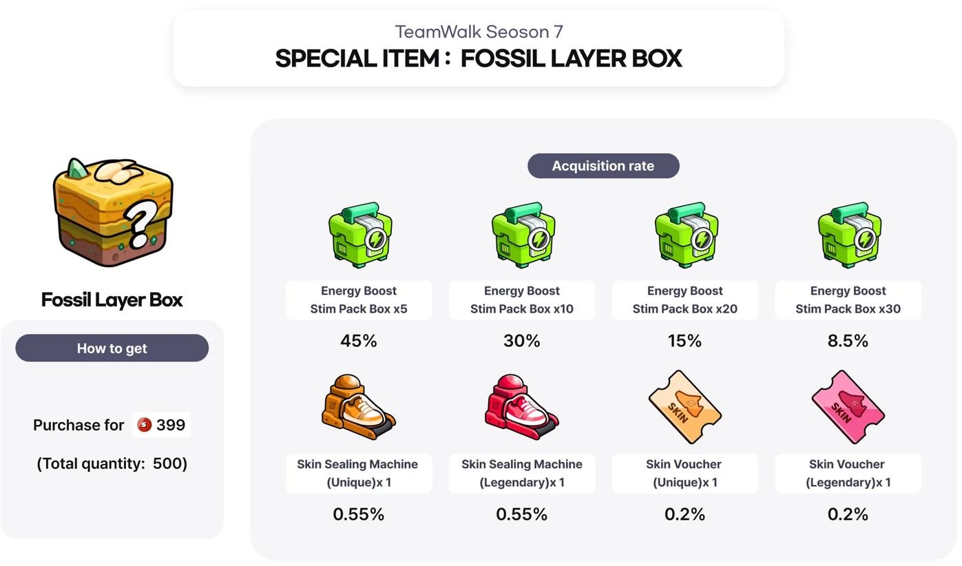Select the Stim Pack Box x10 icon

[523, 235]
